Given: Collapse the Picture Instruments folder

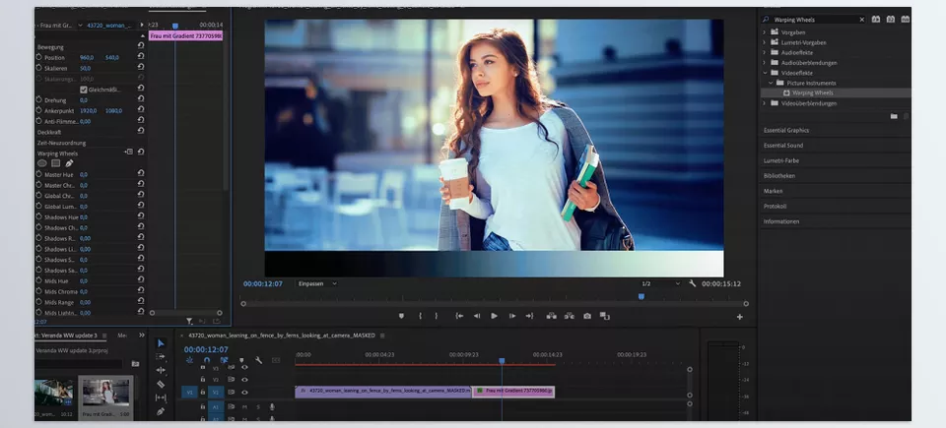Looking at the screenshot, I should tap(771, 83).
